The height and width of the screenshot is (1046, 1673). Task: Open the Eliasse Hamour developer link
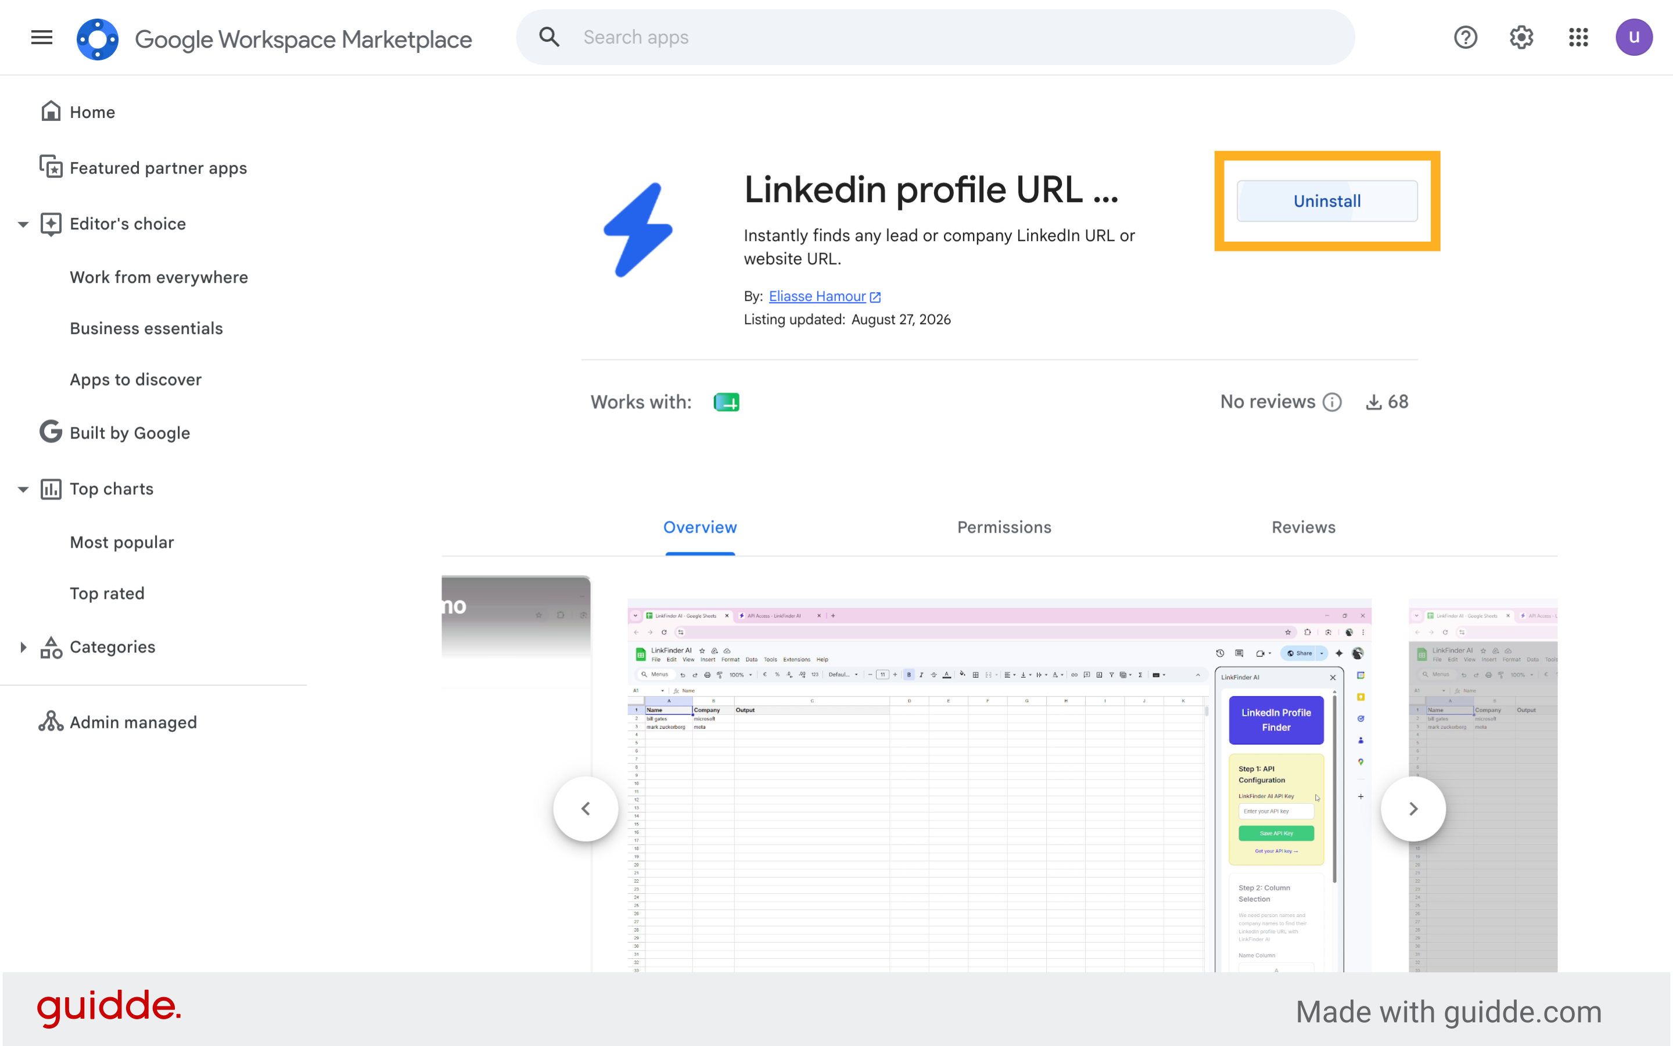(817, 296)
